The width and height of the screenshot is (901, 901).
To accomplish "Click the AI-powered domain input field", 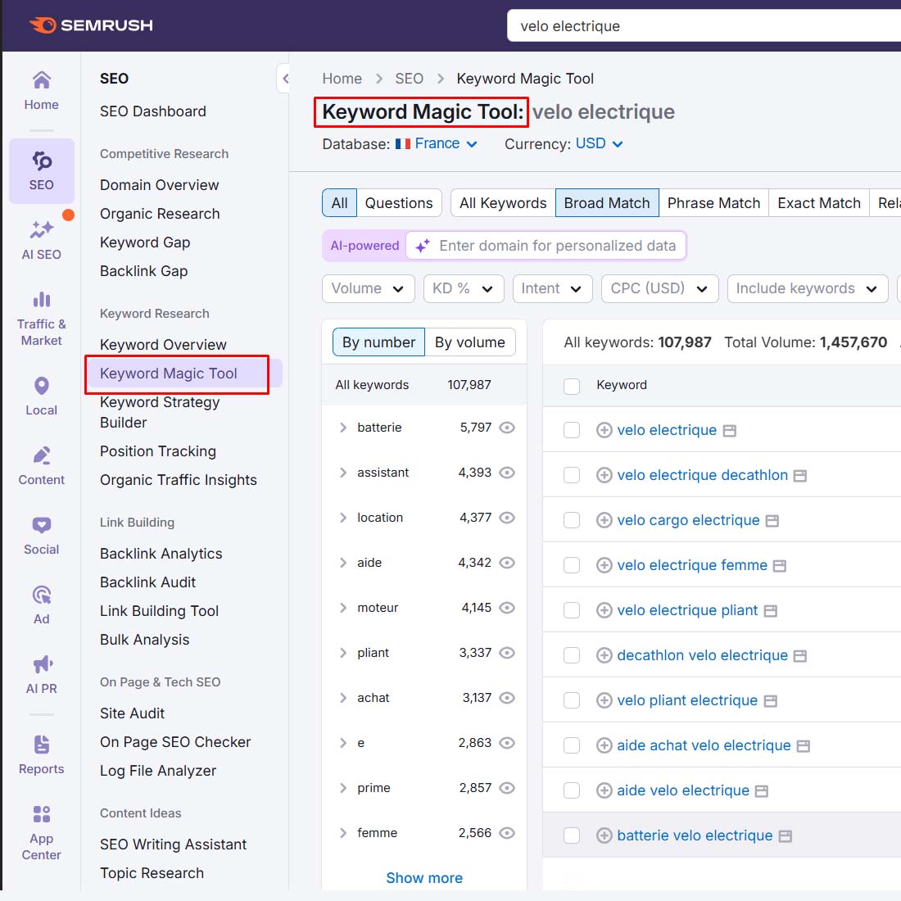I will [x=557, y=246].
